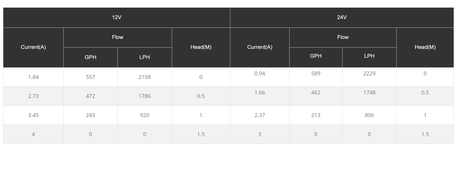Click the 24V column group header

coord(342,17)
